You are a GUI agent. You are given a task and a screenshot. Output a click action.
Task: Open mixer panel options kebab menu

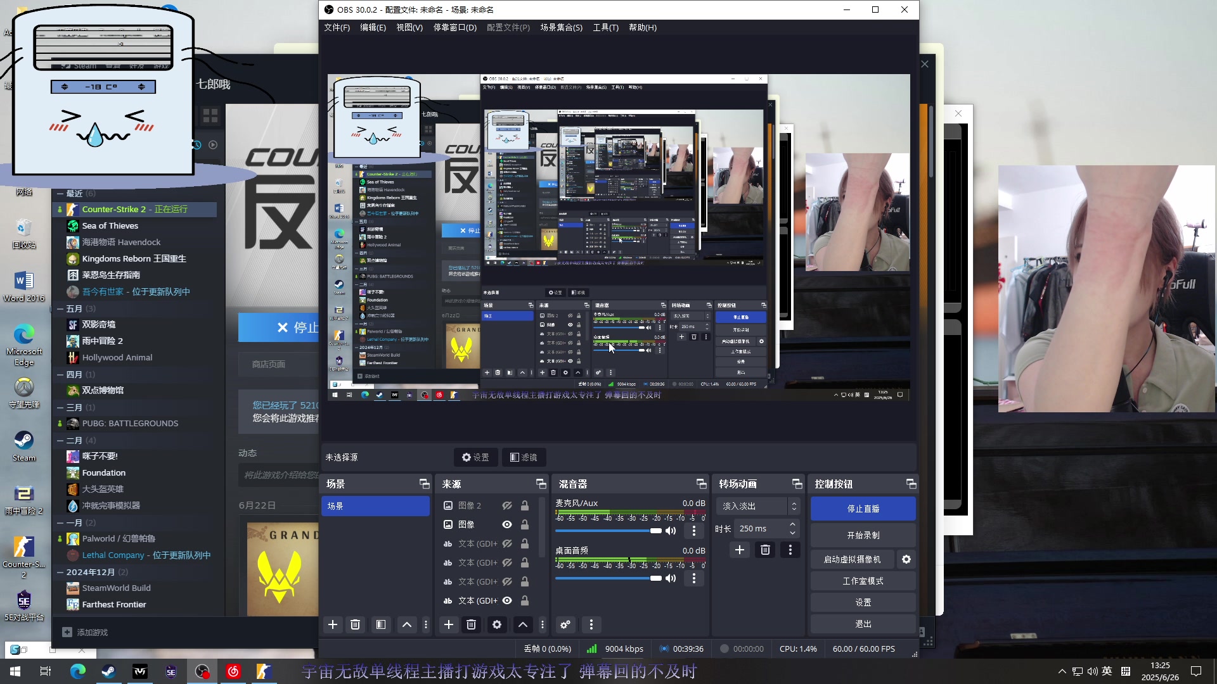(591, 624)
